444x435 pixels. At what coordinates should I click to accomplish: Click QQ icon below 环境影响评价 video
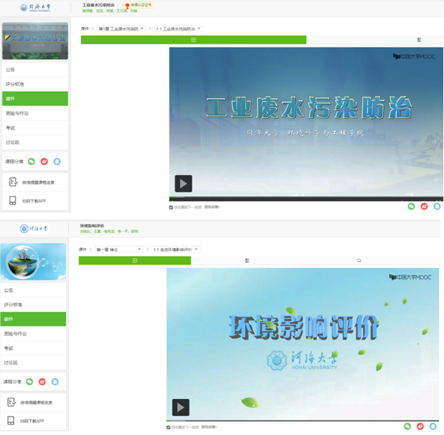click(433, 426)
